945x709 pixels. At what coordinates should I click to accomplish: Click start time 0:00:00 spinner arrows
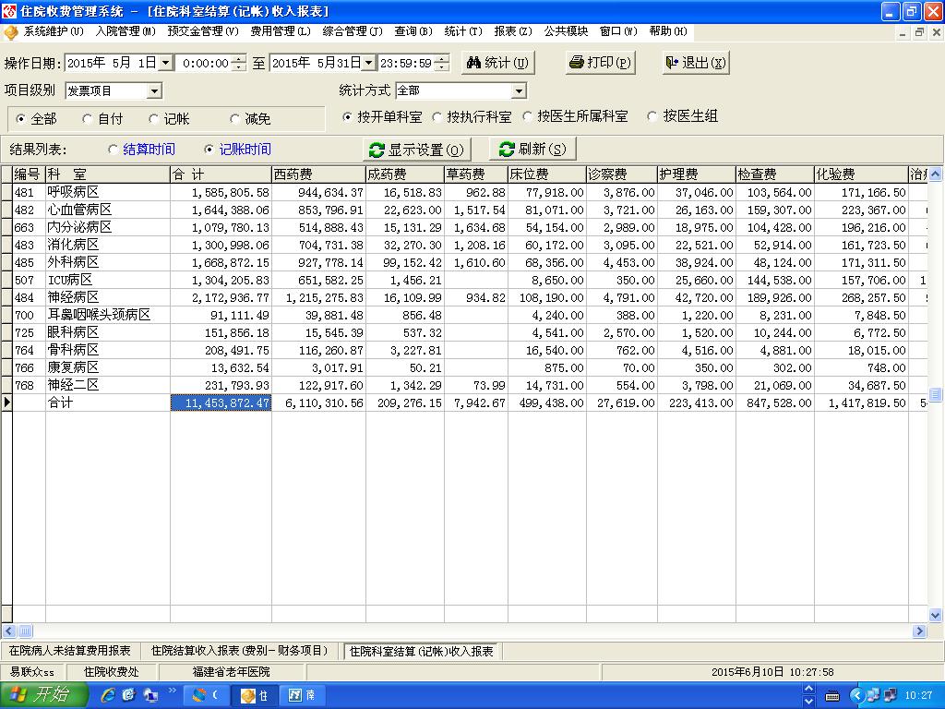(x=239, y=63)
